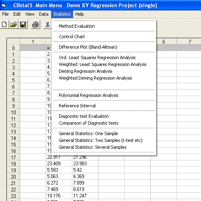This screenshot has width=201, height=201.
Task: Open Difference Plot (Bland-Altman)
Action: 104,47
